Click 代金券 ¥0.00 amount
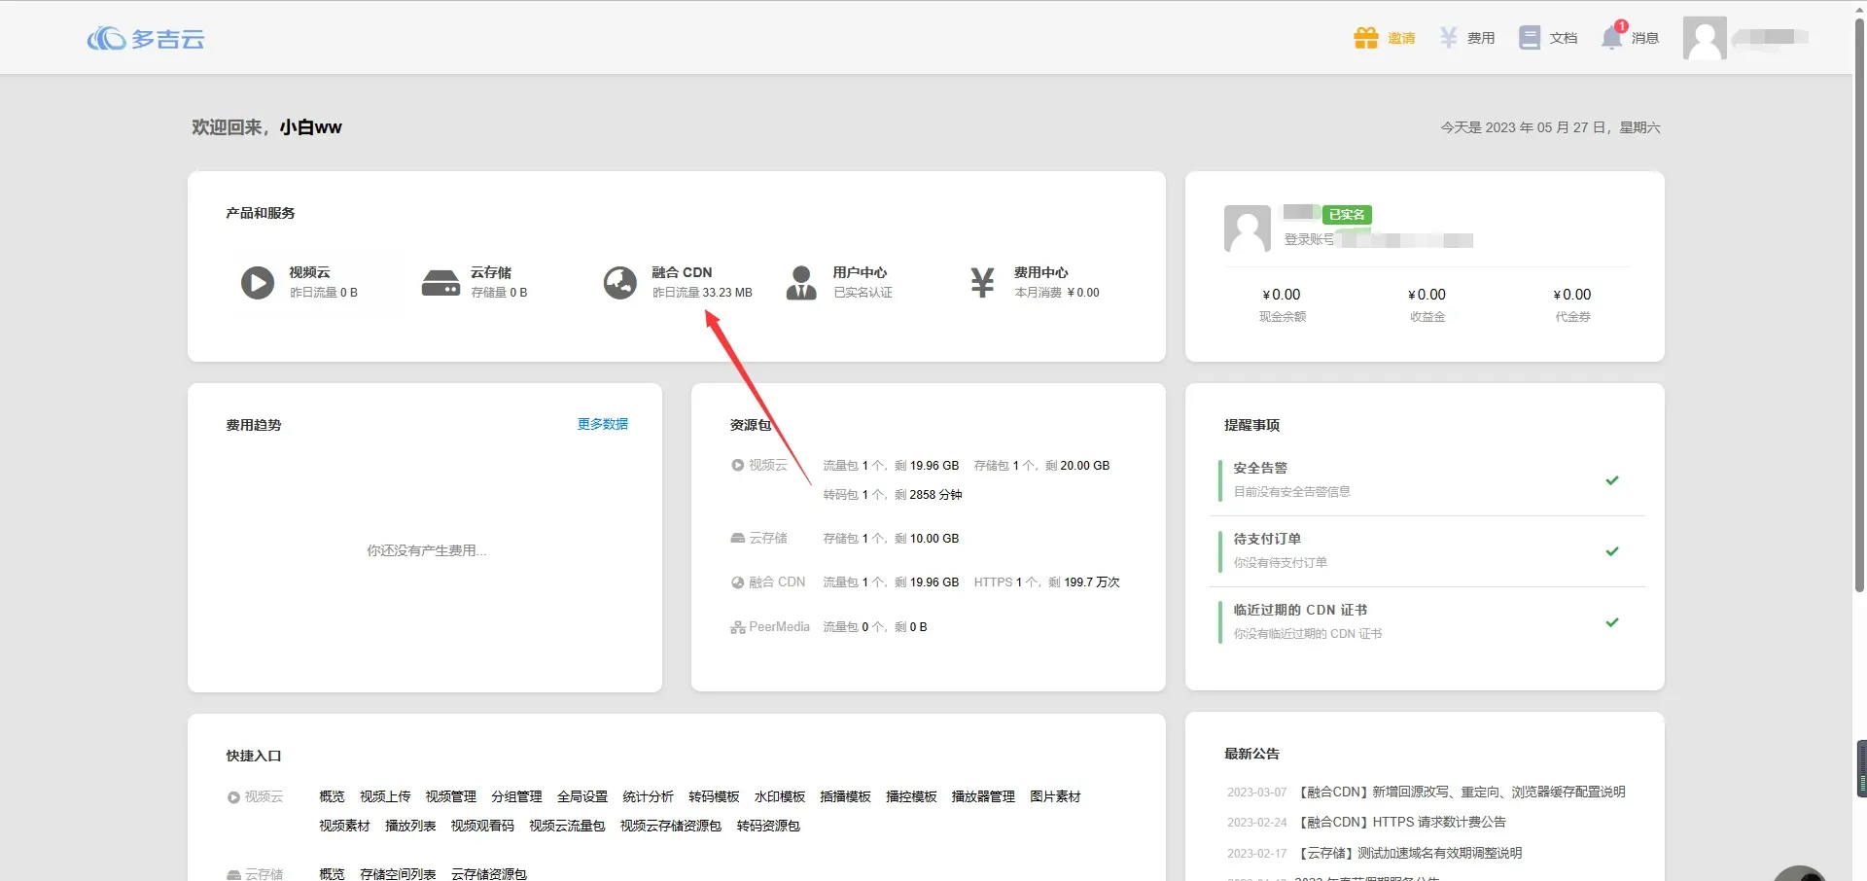Viewport: 1867px width, 881px height. coord(1572,295)
